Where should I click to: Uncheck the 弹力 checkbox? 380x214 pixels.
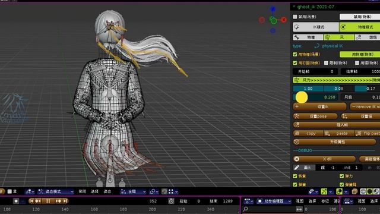point(342,176)
